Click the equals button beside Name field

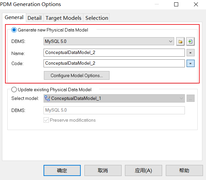(x=190, y=53)
